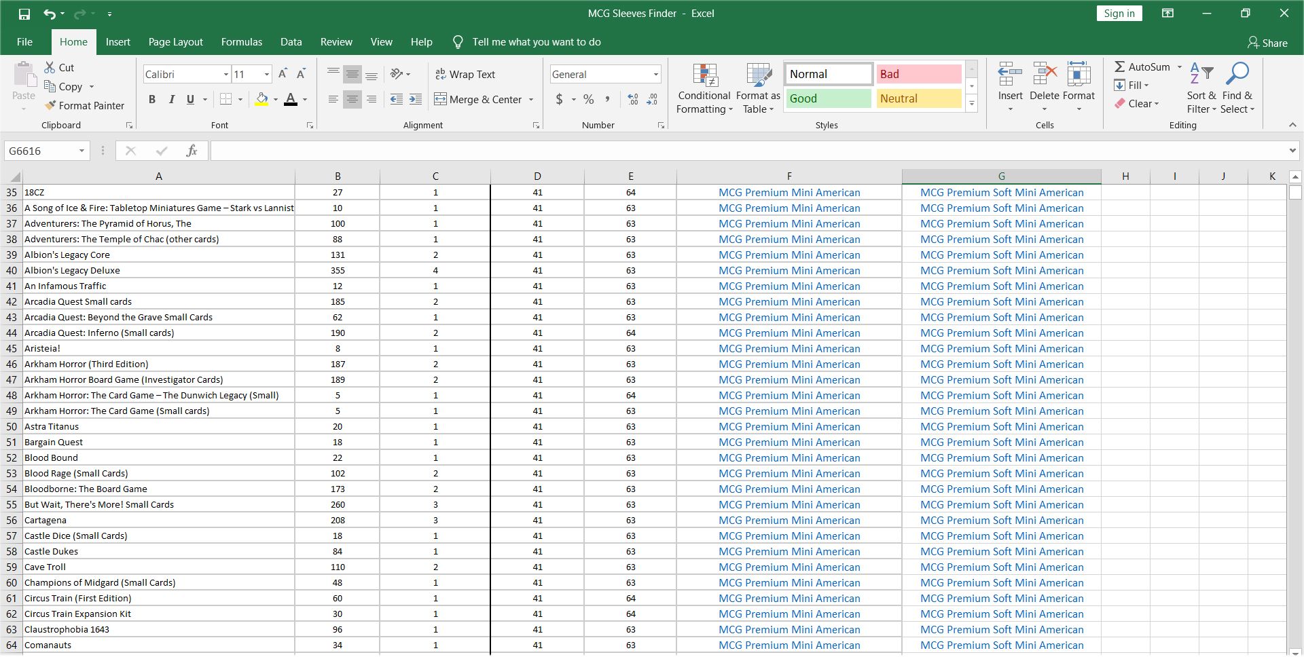Collapse the ribbon
1304x657 pixels.
coord(1292,125)
